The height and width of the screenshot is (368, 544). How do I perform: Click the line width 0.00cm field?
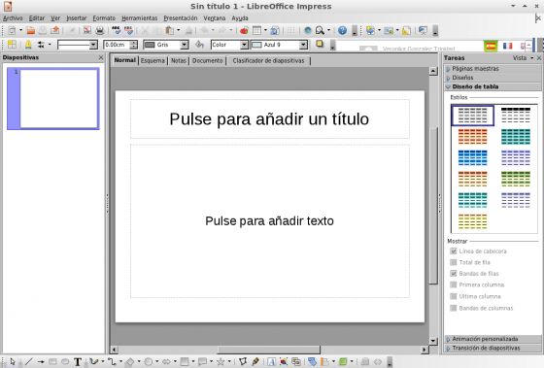pyautogui.click(x=117, y=45)
